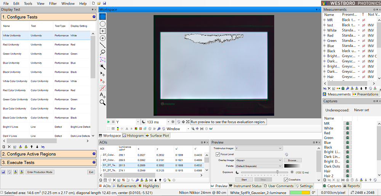Click the X icon in the Measurements toolbar
The height and width of the screenshot is (196, 381).
coord(329,89)
